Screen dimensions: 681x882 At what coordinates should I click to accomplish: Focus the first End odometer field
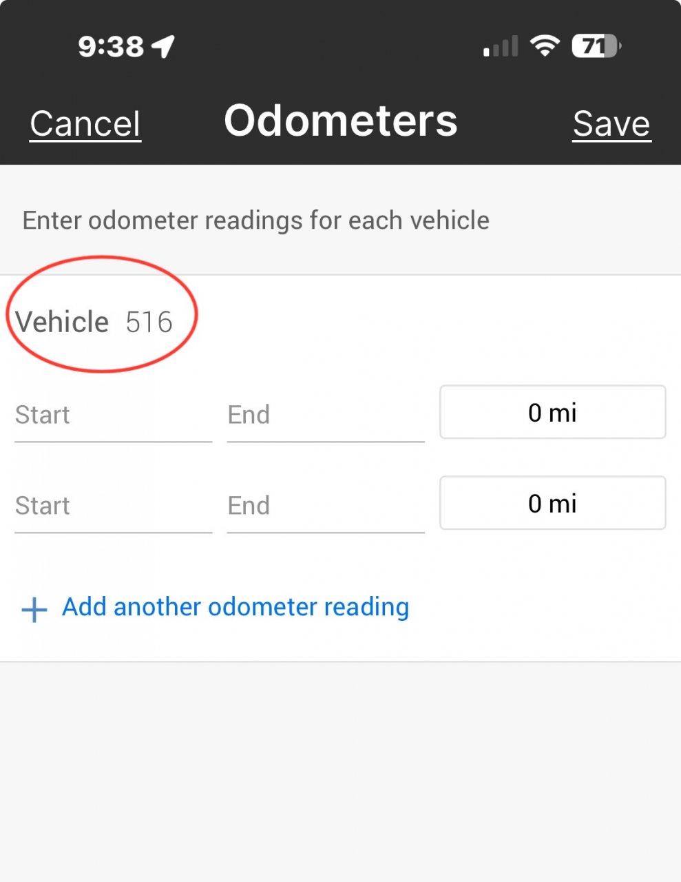click(325, 415)
